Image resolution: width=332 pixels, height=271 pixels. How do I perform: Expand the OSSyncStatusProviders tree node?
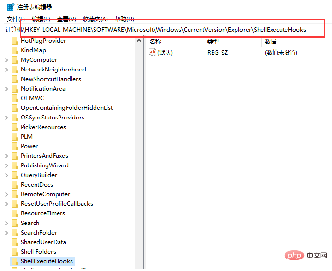pyautogui.click(x=7, y=118)
